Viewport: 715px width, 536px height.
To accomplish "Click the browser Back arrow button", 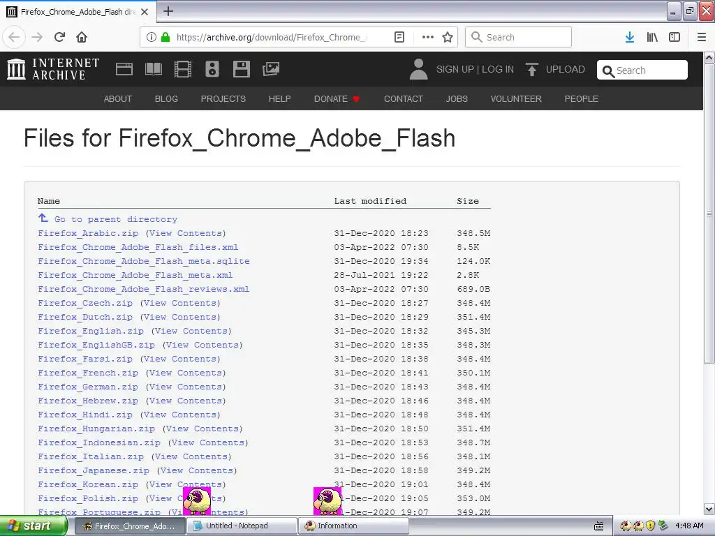I will click(14, 37).
